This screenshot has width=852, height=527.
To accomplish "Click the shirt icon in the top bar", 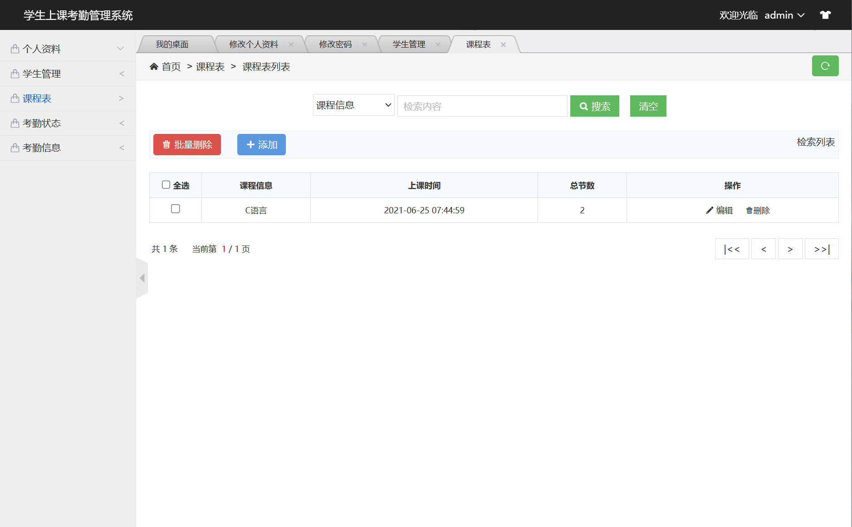I will (825, 15).
